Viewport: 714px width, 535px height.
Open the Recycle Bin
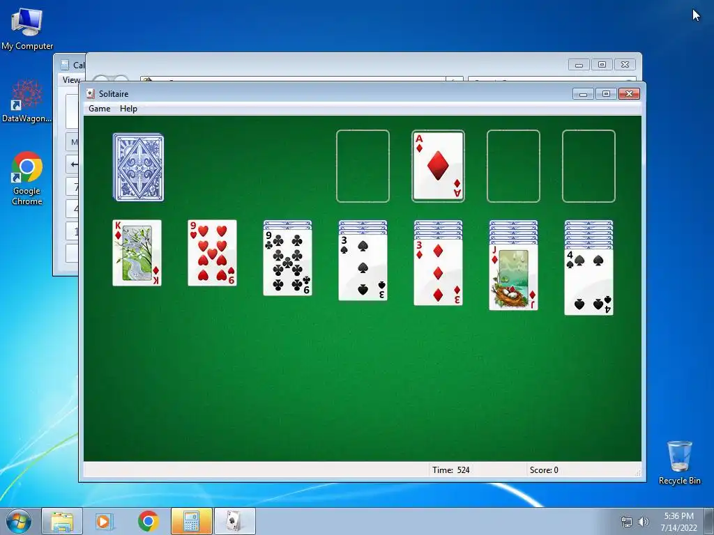[679, 463]
